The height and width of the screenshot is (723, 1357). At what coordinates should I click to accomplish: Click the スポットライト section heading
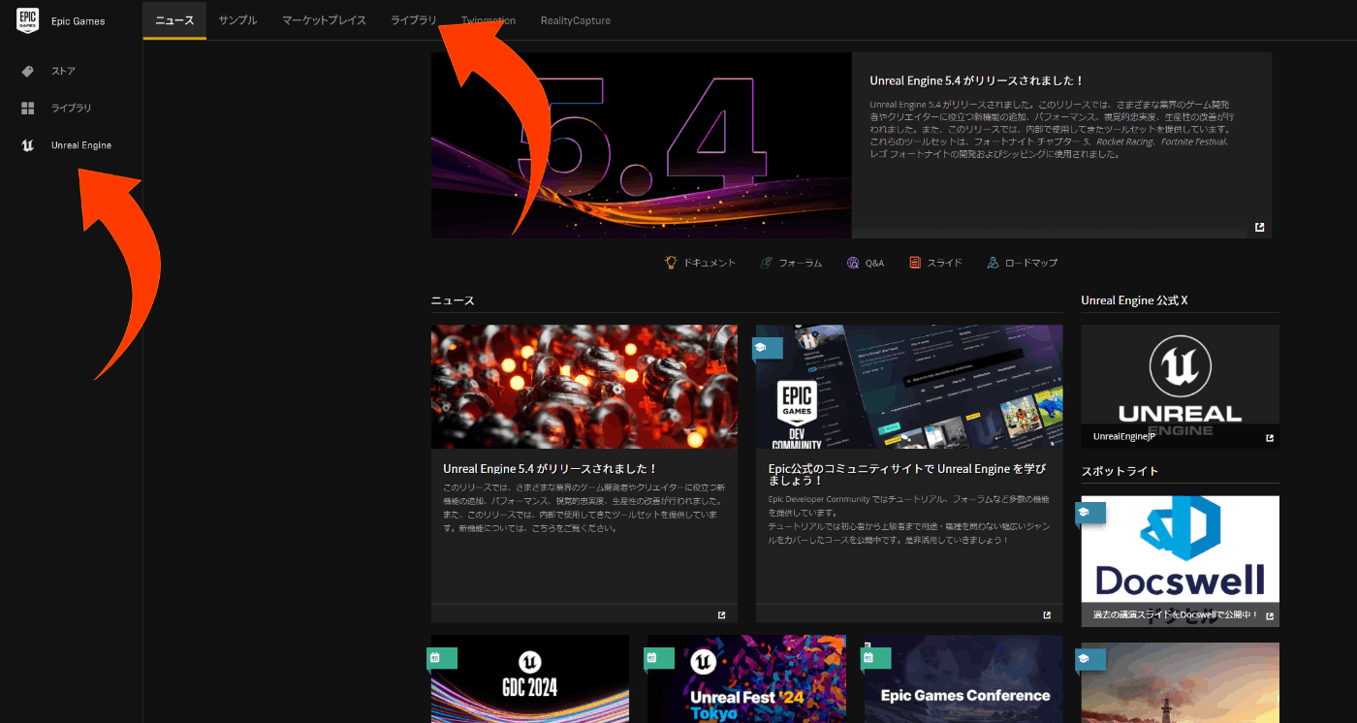tap(1120, 471)
